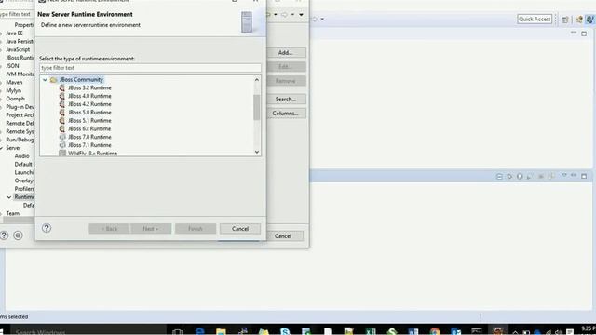
Task: Select the Team preferences category
Action: pos(12,213)
